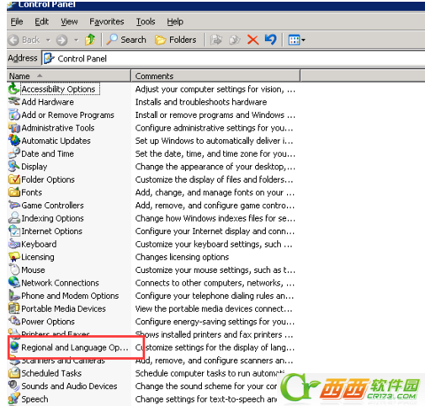
Task: Select the Portable Media Devices icon
Action: 14,308
